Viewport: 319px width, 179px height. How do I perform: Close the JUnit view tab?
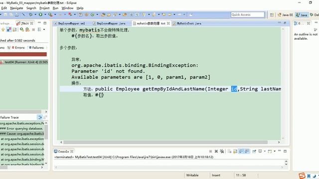32,23
